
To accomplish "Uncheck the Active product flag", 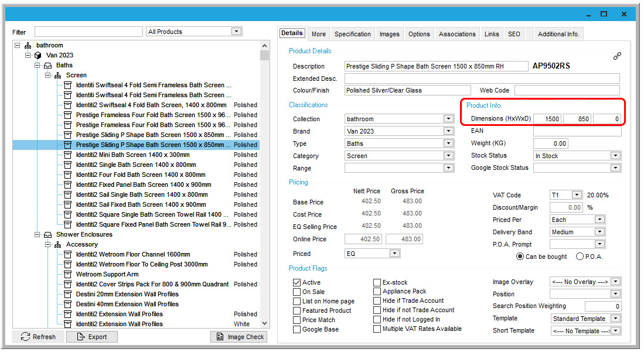I will (x=297, y=282).
